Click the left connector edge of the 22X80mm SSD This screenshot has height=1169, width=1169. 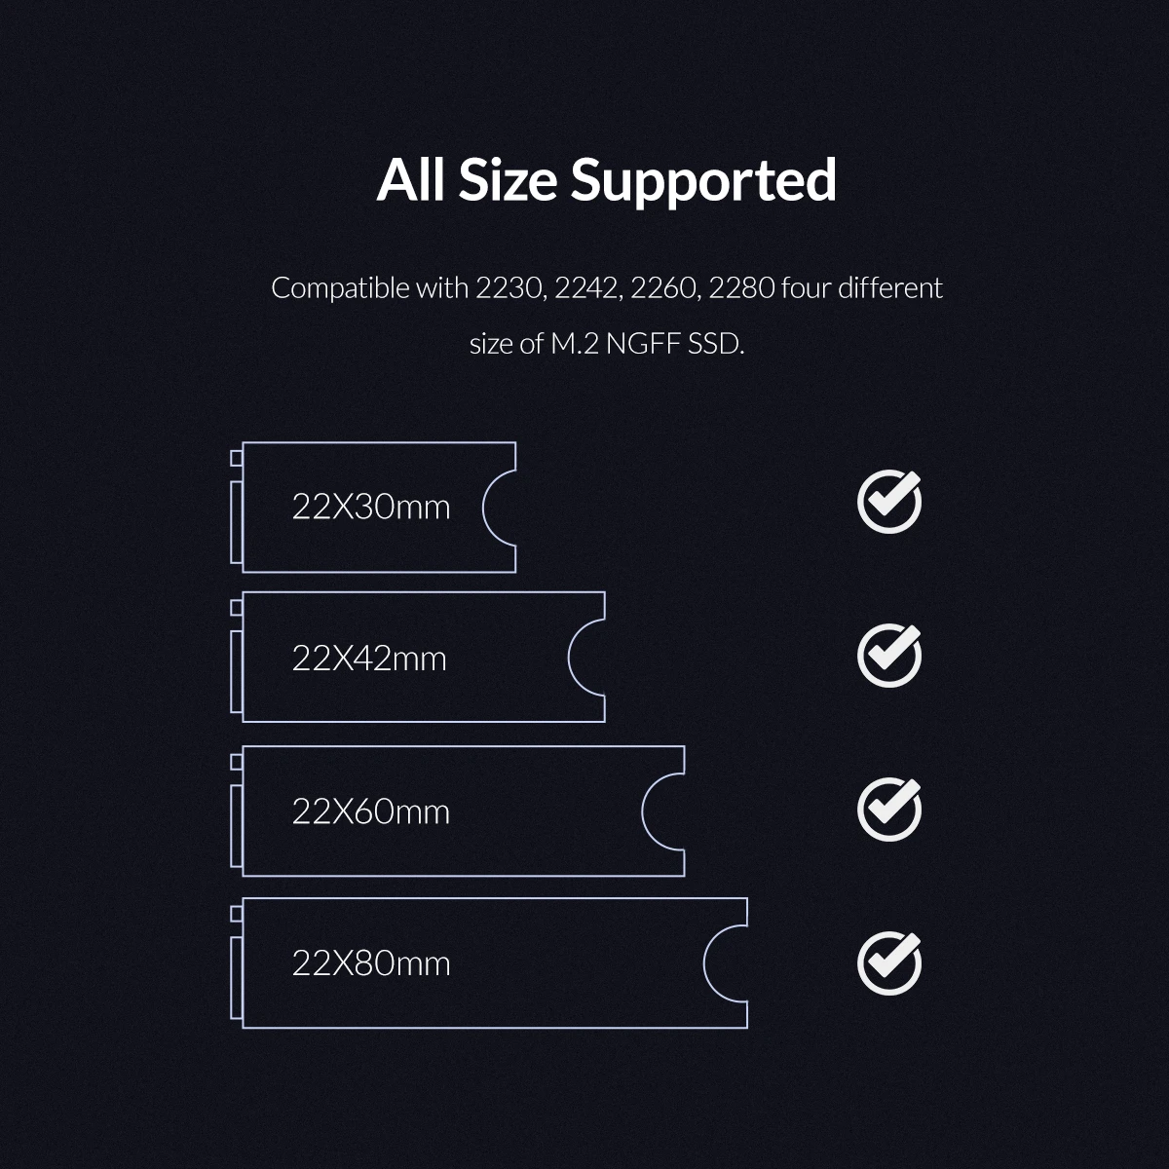[x=236, y=977]
